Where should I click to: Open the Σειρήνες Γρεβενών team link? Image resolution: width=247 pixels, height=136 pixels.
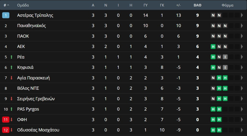(36, 99)
